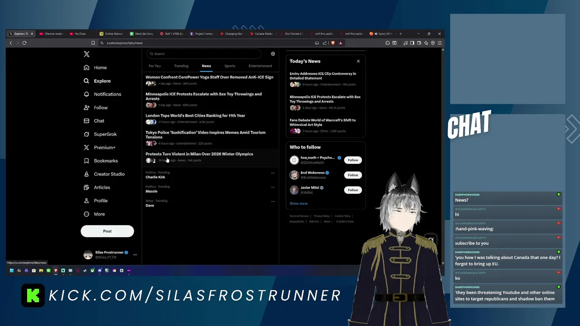Open the browser hamburger menu

coord(440,43)
